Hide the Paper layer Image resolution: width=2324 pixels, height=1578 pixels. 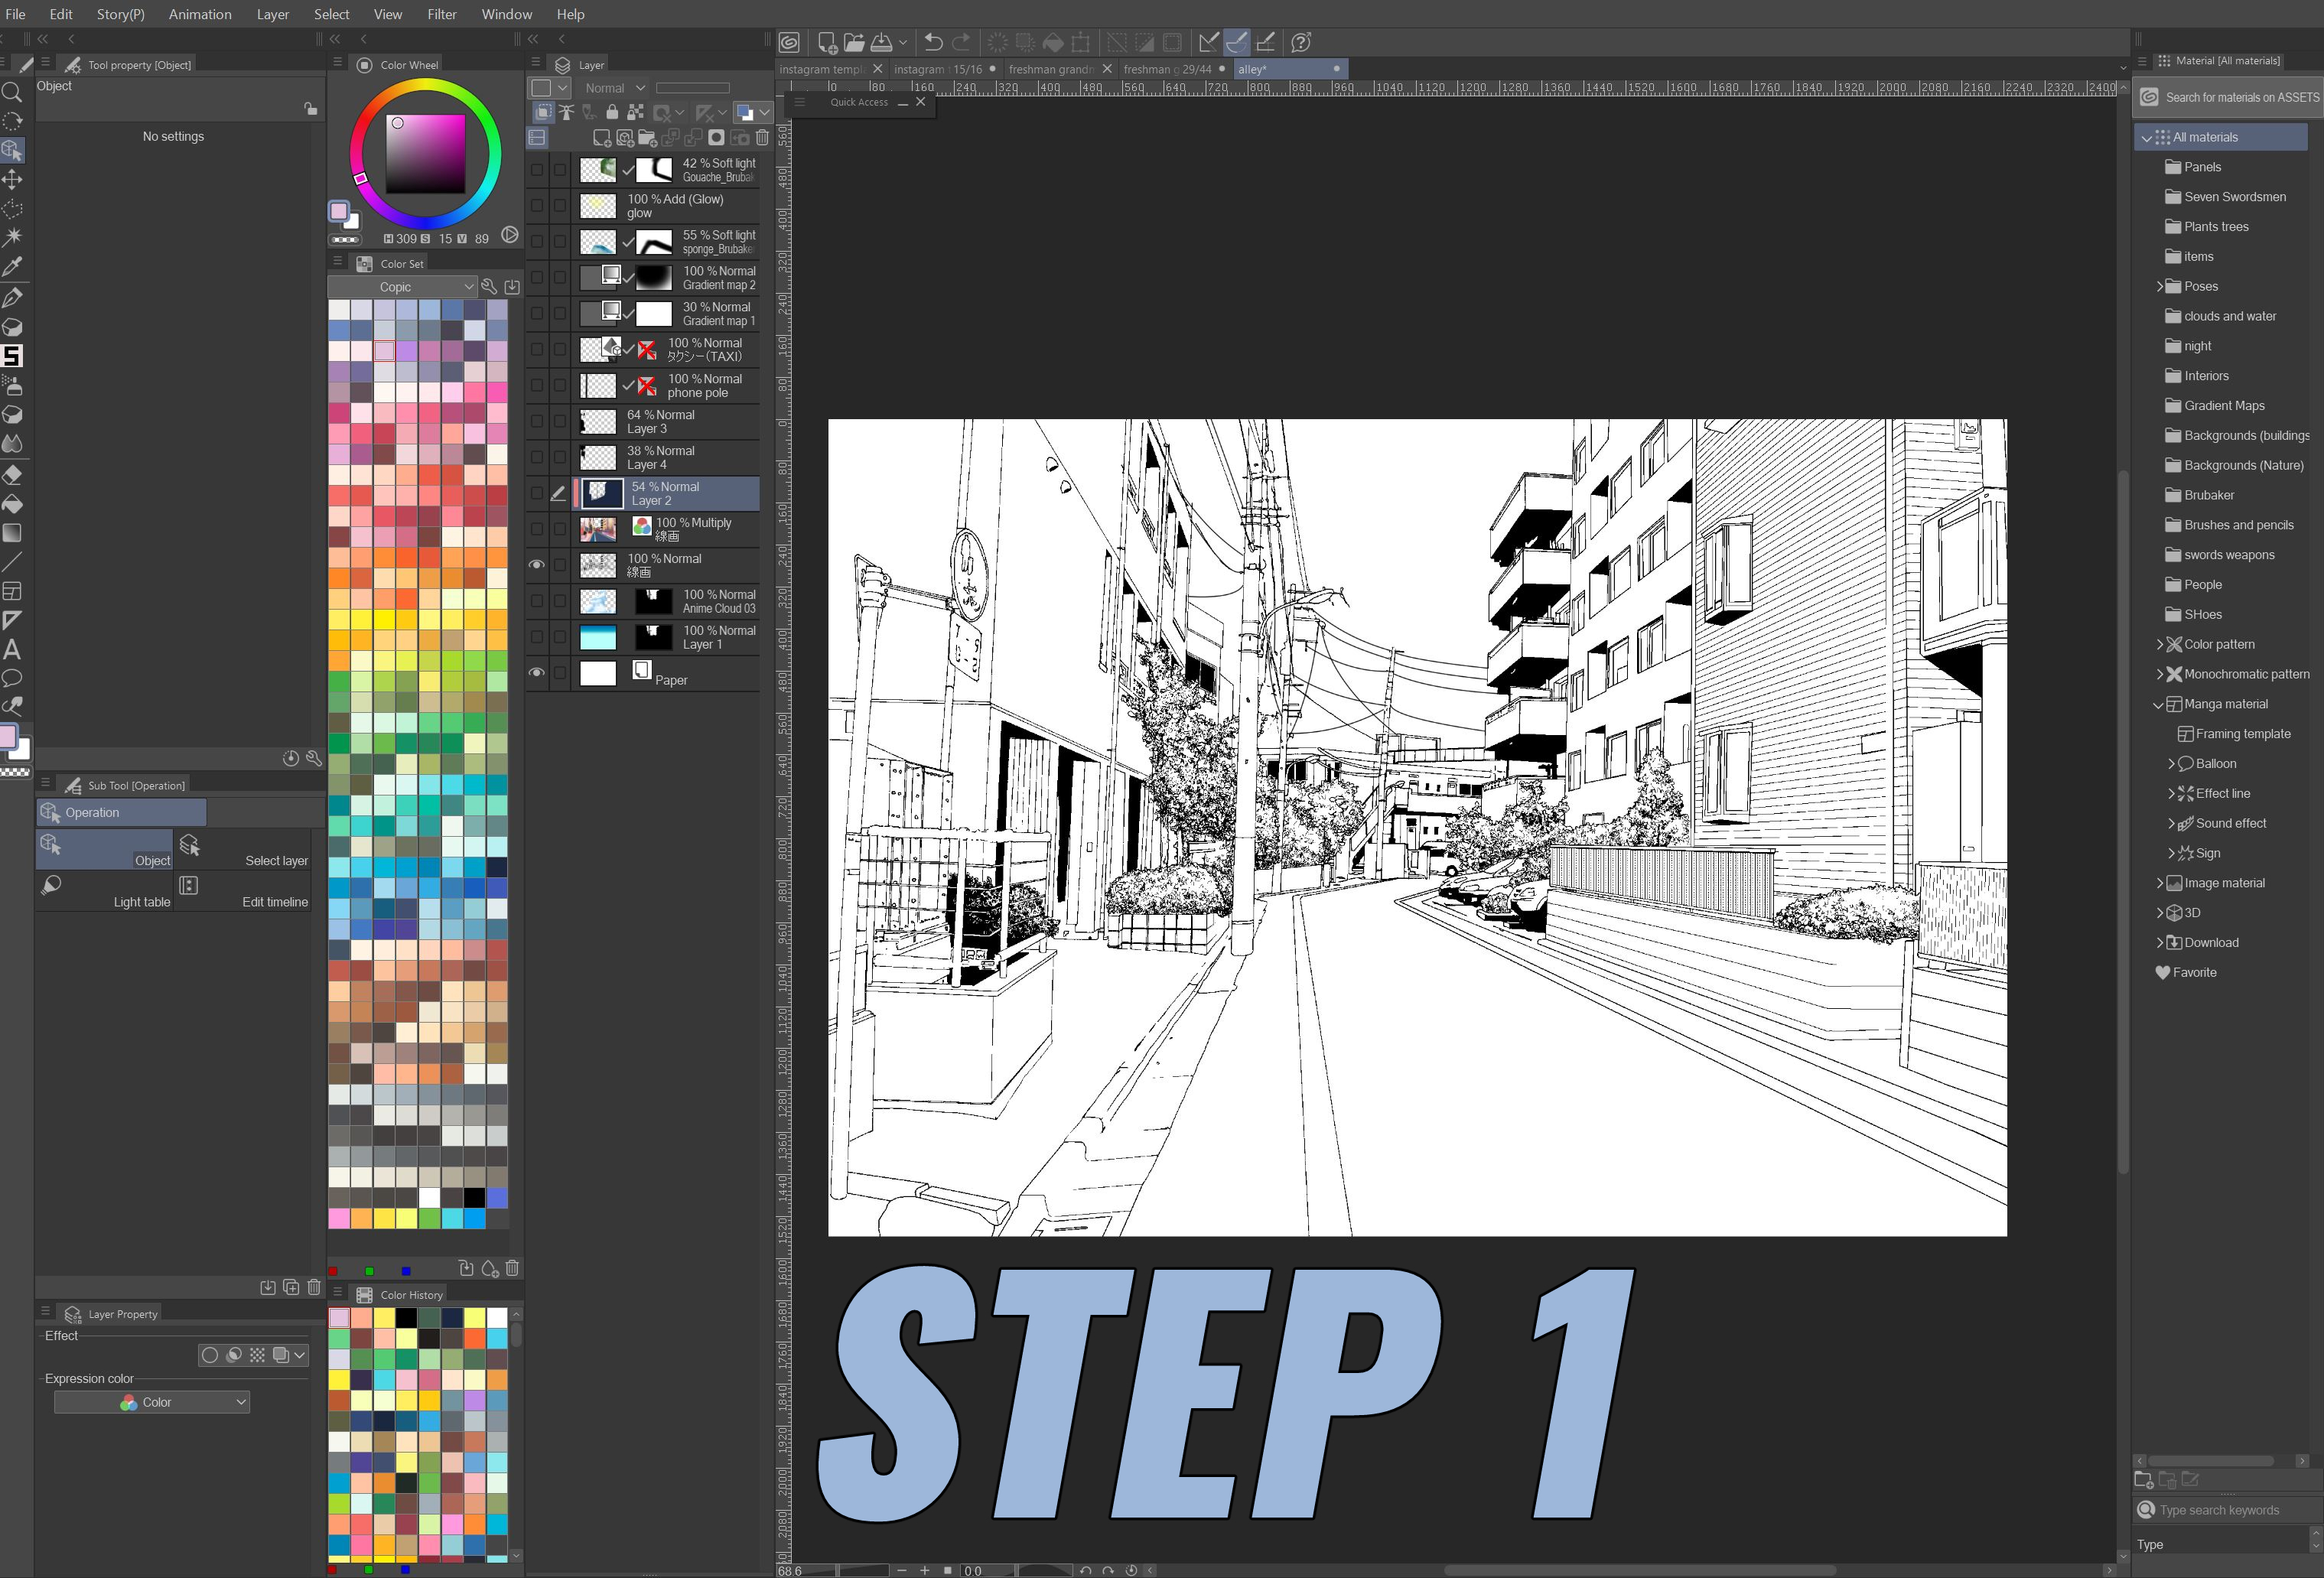click(x=537, y=673)
